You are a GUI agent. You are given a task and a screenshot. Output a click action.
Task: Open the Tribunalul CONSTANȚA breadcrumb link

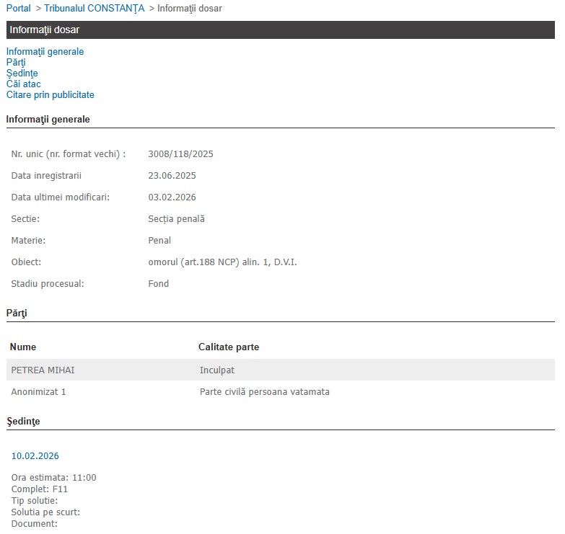[94, 9]
